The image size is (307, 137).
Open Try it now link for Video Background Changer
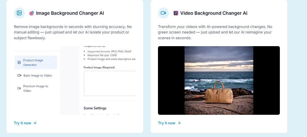coord(169,123)
